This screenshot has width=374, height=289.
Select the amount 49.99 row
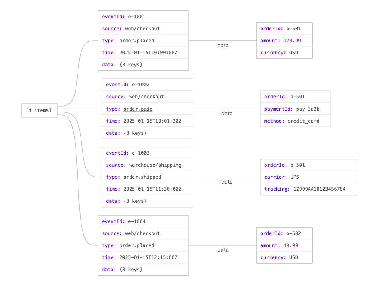pyautogui.click(x=284, y=245)
